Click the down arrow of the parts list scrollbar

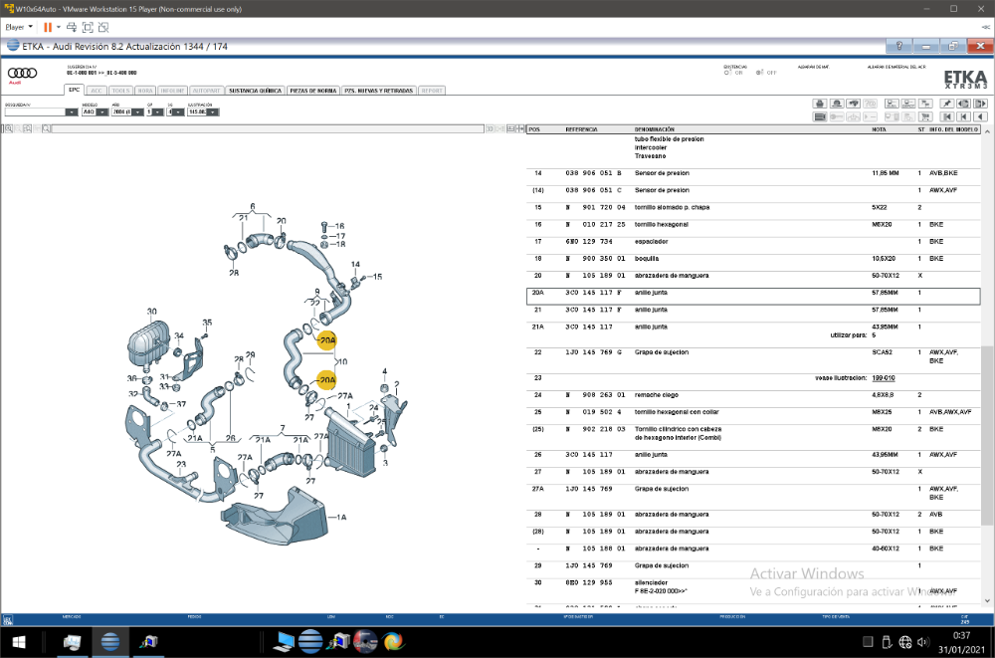pos(987,600)
